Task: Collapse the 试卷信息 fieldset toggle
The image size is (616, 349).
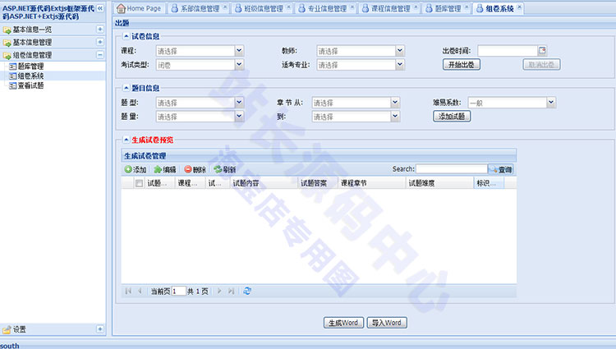Action: [125, 36]
